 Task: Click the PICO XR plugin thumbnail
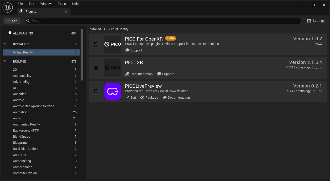pyautogui.click(x=113, y=68)
